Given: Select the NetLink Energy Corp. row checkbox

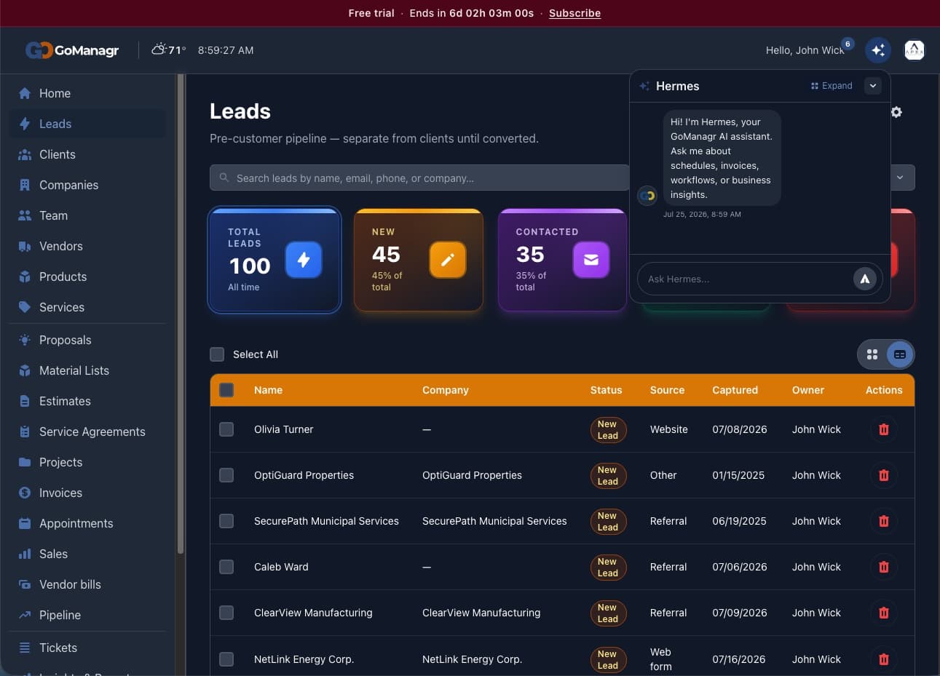Looking at the screenshot, I should pos(226,659).
